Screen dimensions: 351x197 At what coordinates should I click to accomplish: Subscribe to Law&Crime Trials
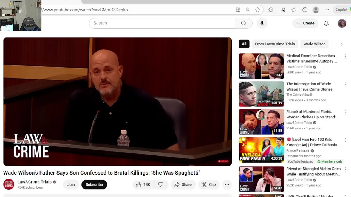(94, 184)
